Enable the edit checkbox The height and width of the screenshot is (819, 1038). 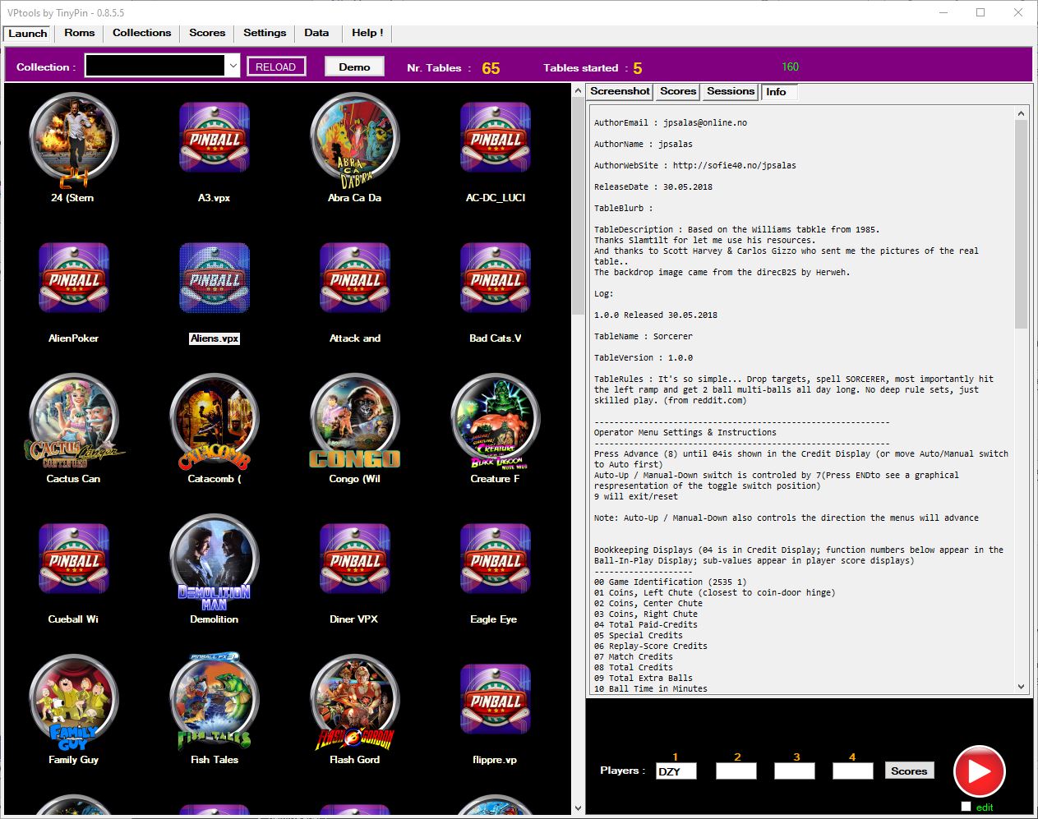point(966,807)
